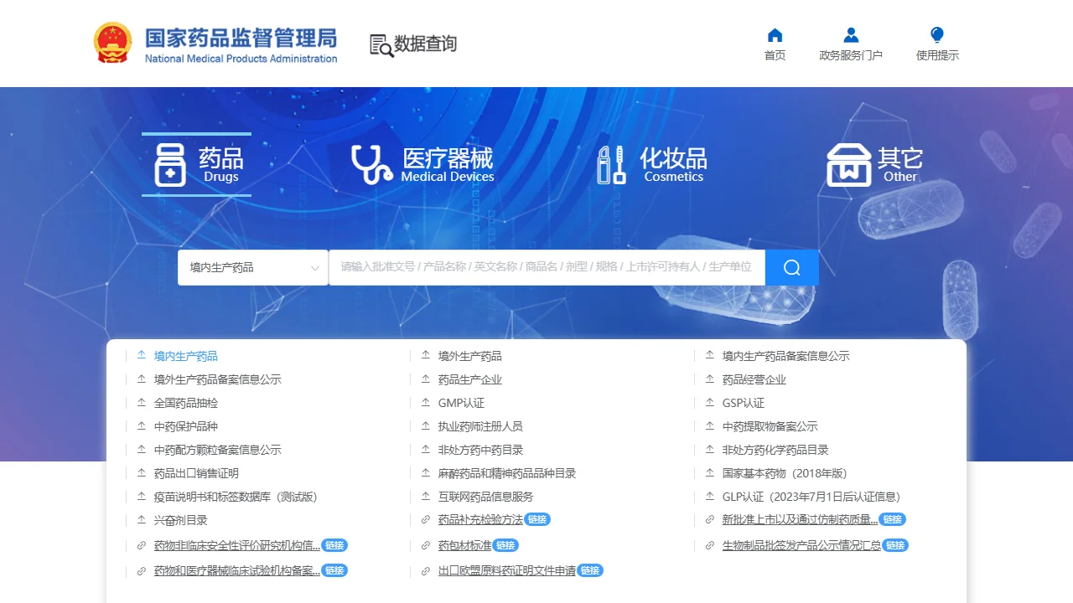The height and width of the screenshot is (603, 1073).
Task: Click the 药品补充检验方法 external link
Action: [x=480, y=520]
